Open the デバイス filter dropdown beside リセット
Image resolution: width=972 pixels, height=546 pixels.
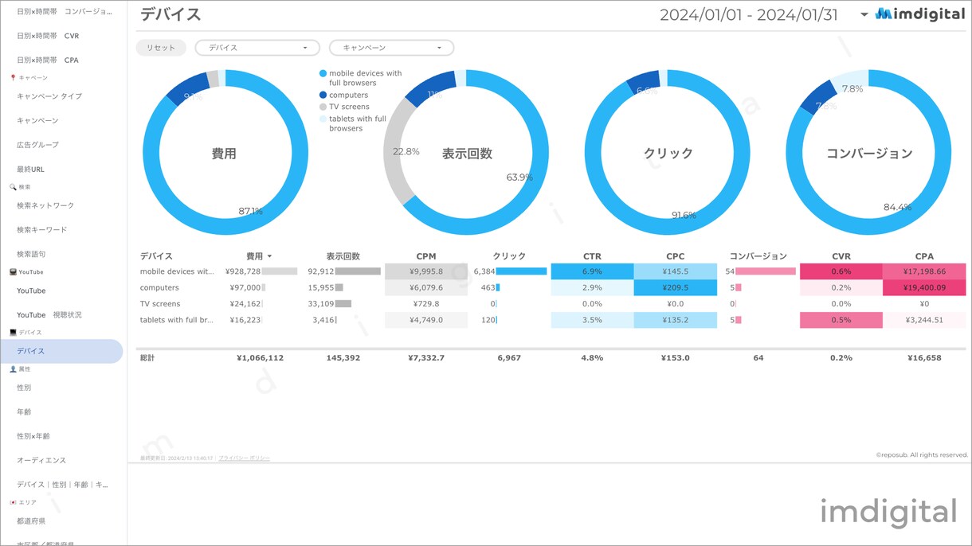257,48
